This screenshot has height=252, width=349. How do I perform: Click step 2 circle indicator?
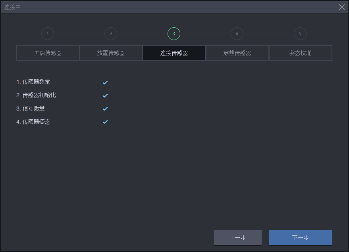click(111, 34)
